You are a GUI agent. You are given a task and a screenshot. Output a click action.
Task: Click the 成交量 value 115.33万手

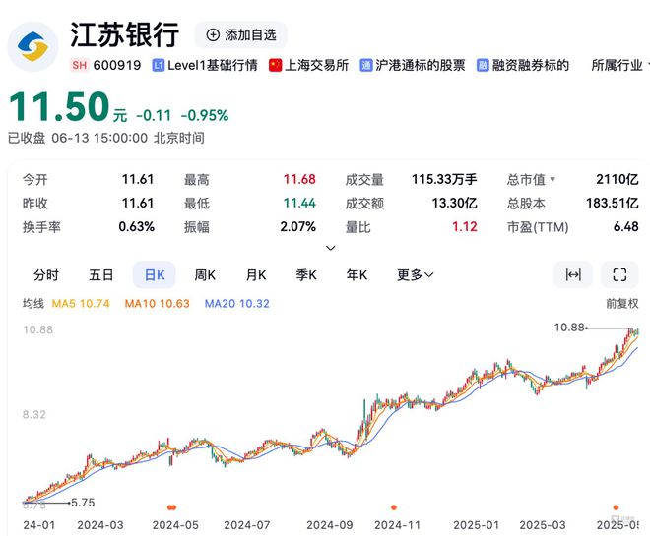click(444, 179)
